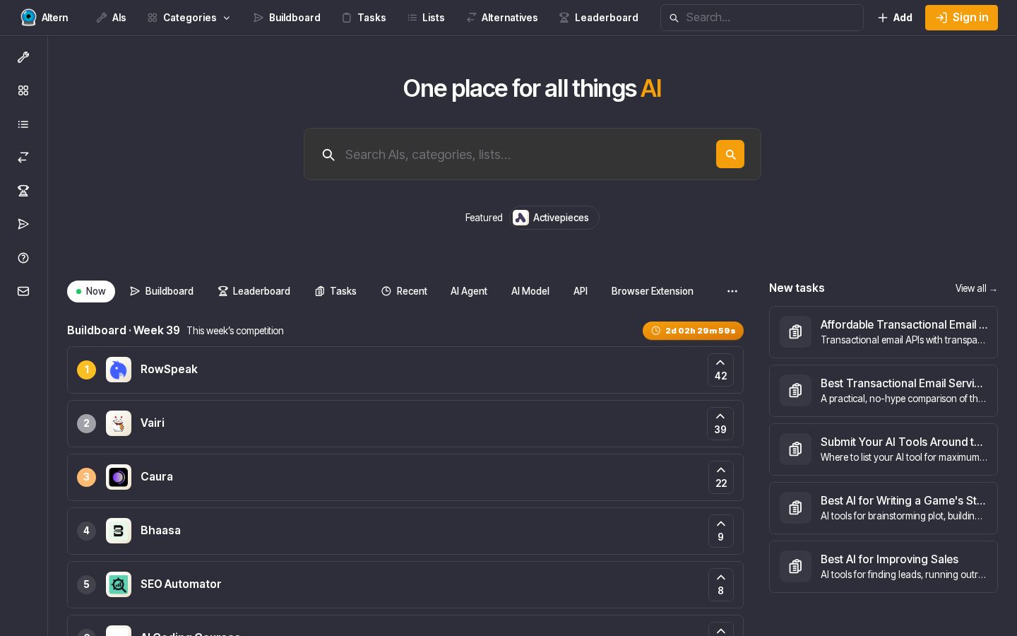This screenshot has width=1017, height=636.
Task: Open alternatives arrows icon in left sidebar
Action: [23, 158]
